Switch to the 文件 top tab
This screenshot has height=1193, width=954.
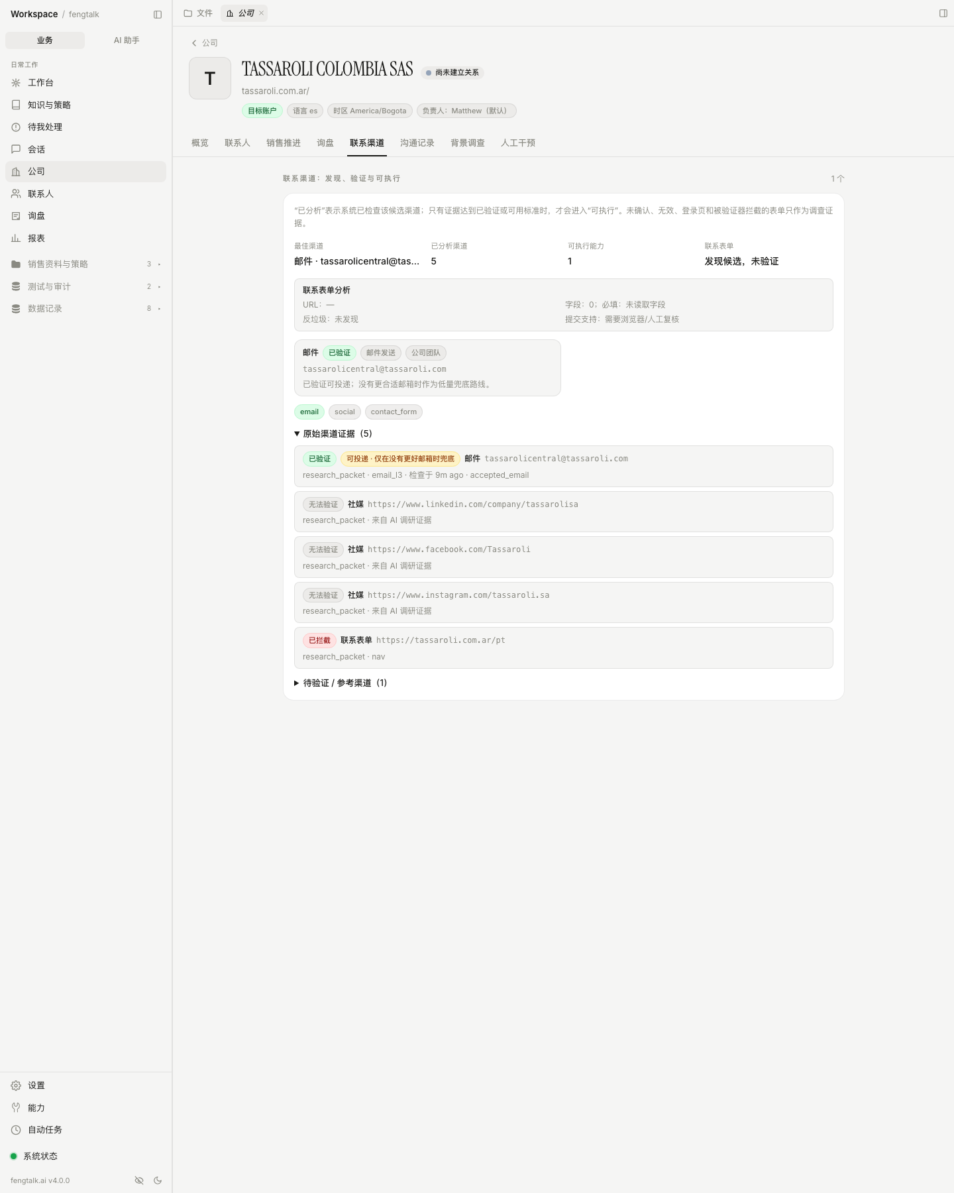pos(198,13)
